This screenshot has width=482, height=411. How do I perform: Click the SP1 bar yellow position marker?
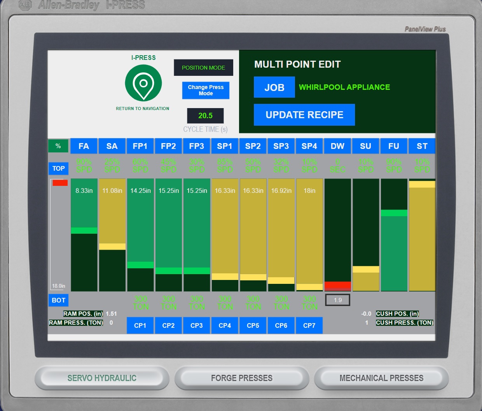coord(225,276)
